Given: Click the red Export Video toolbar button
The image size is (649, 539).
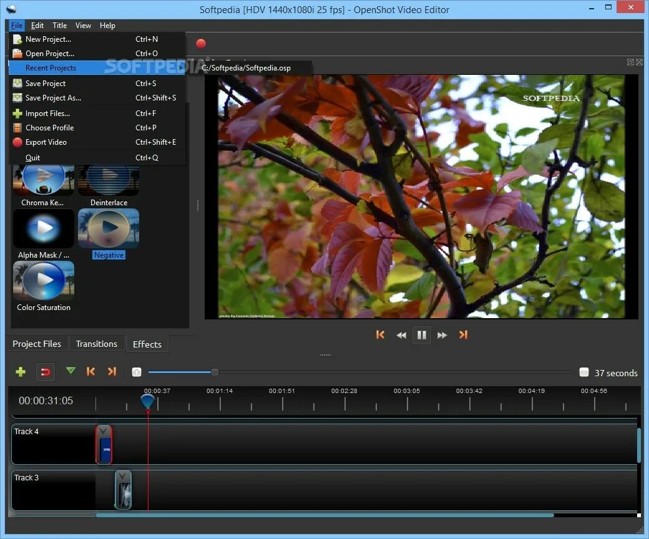Looking at the screenshot, I should 201,44.
